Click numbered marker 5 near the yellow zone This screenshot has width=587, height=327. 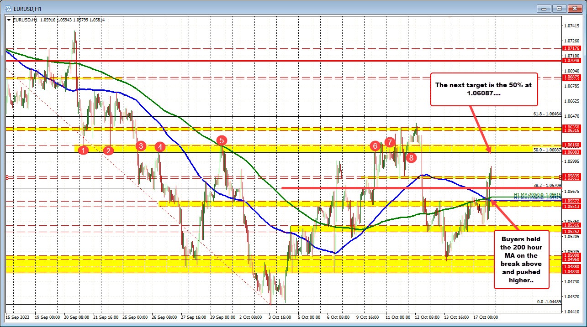222,141
